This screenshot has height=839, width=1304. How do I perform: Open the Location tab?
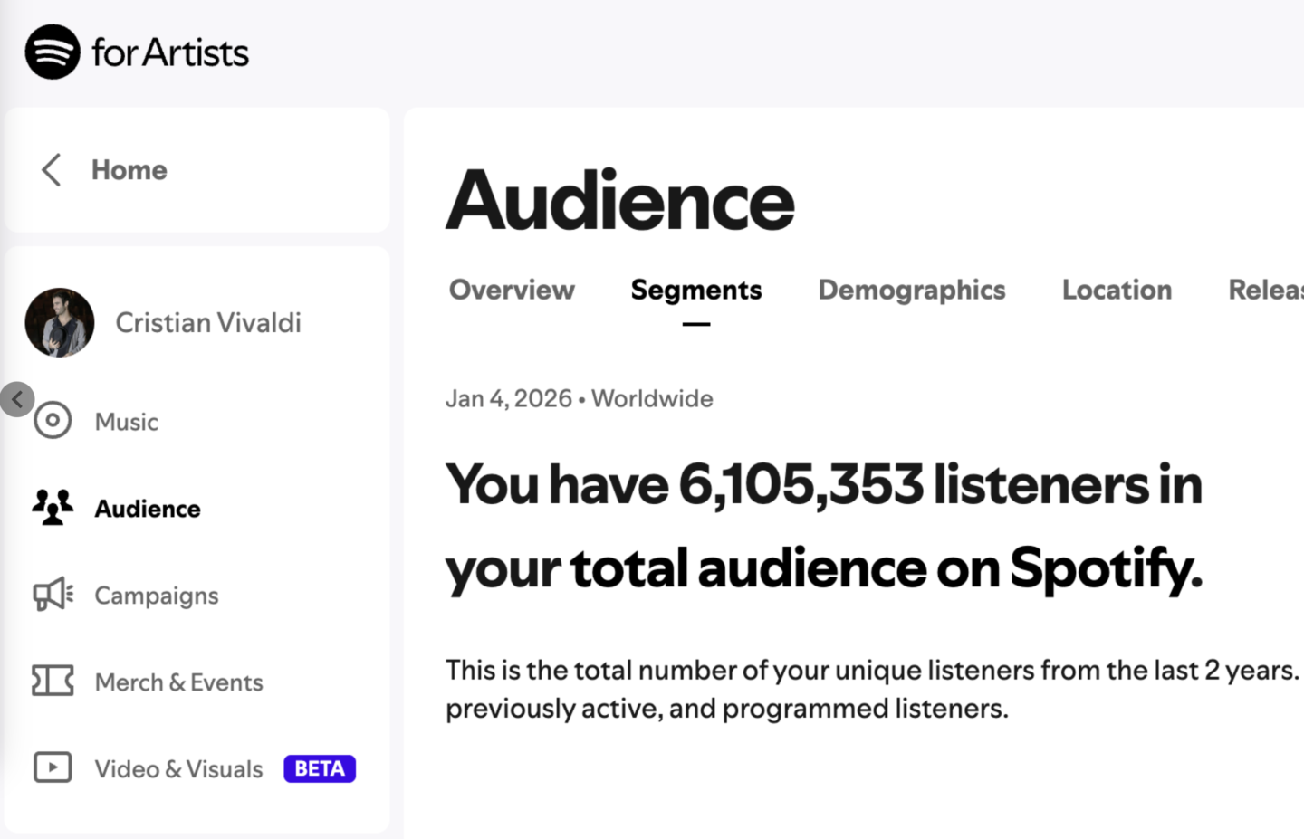point(1117,290)
